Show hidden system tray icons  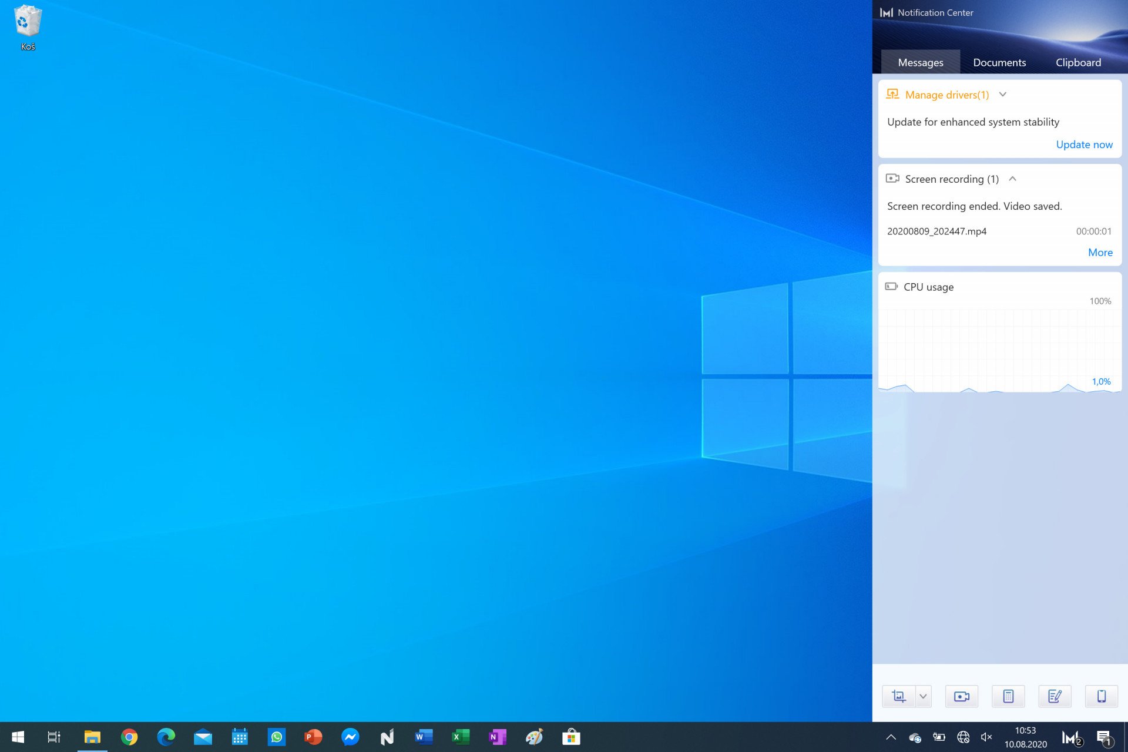[891, 737]
